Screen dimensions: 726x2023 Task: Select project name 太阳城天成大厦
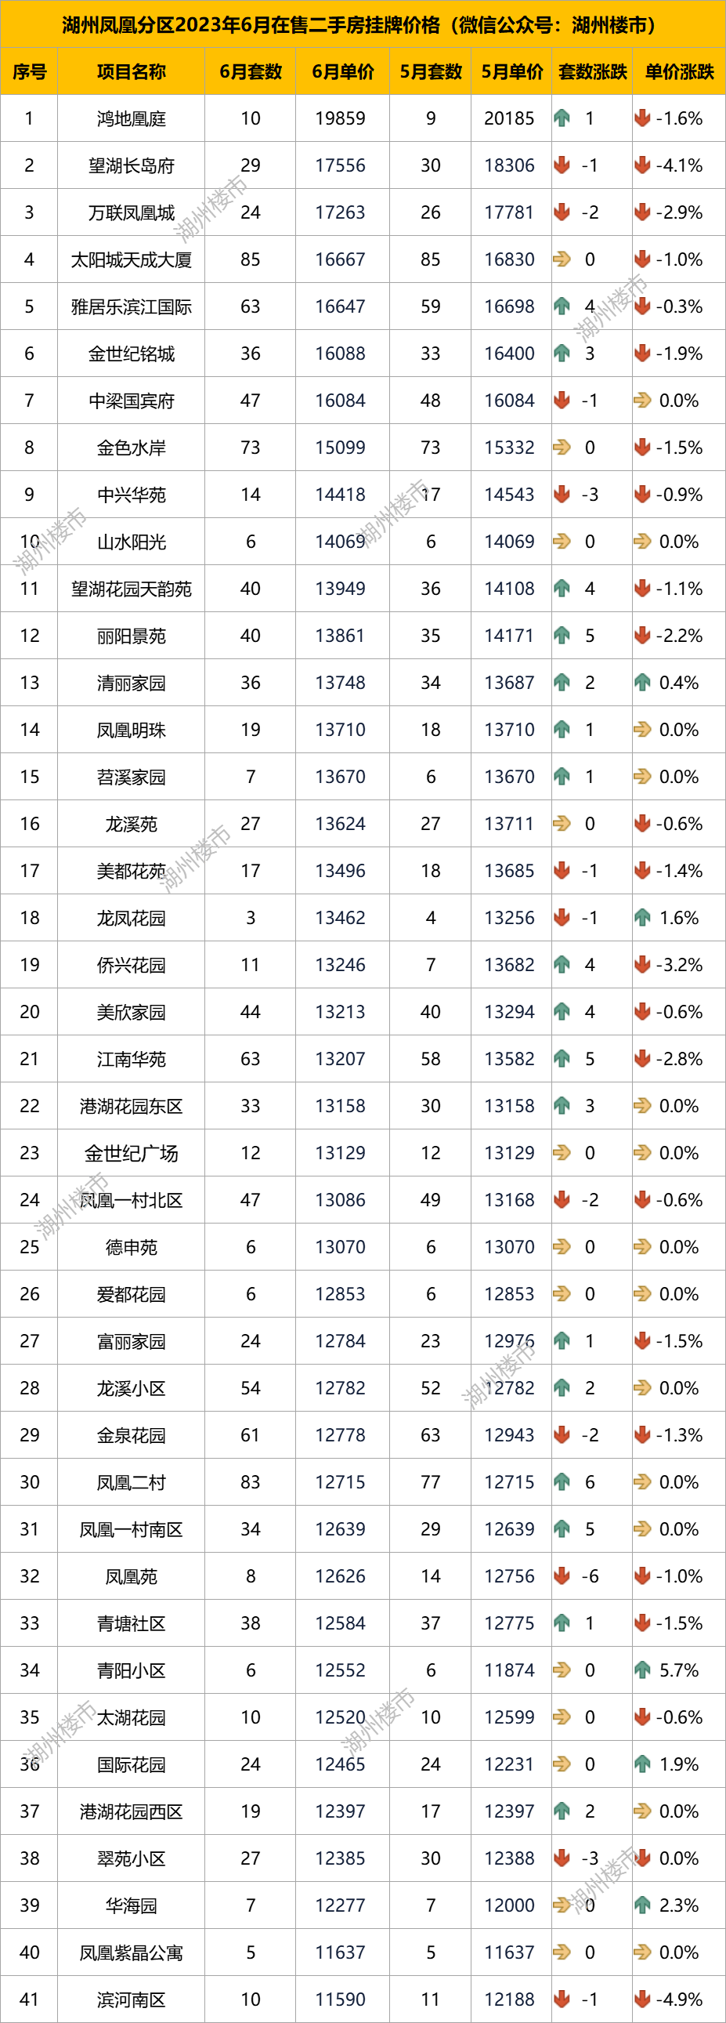tap(131, 261)
